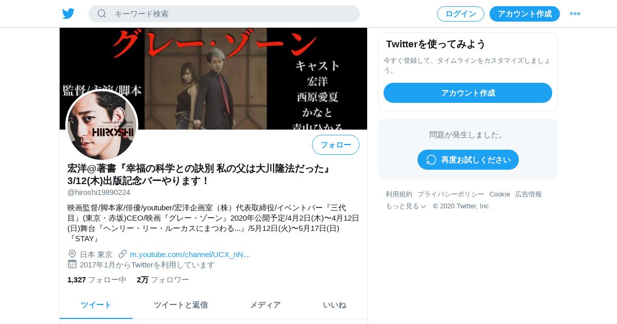Open the いいね tab
The image size is (617, 324).
334,305
